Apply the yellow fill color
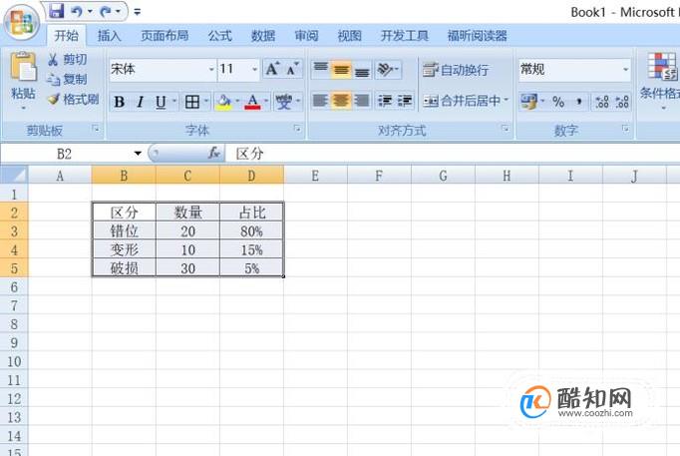Viewport: 680px width, 456px height. click(223, 102)
